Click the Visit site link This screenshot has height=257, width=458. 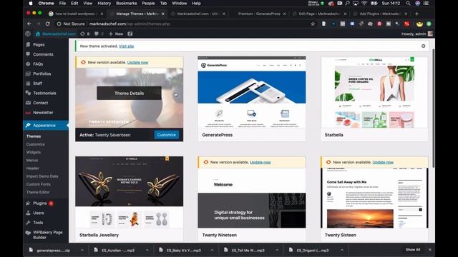tap(127, 46)
